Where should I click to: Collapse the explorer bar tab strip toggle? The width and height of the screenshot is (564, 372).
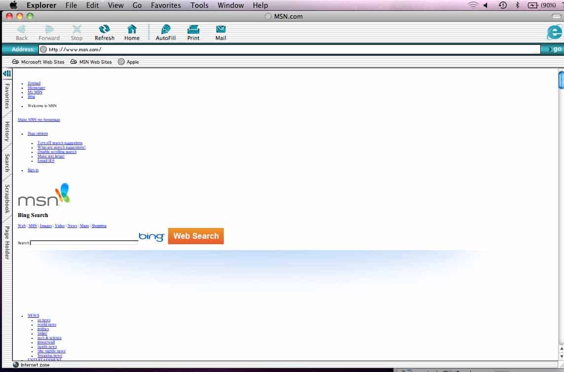[x=7, y=74]
